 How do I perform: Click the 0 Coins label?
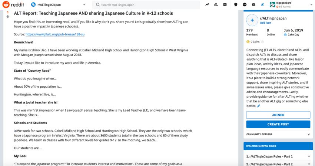pyautogui.click(x=255, y=42)
